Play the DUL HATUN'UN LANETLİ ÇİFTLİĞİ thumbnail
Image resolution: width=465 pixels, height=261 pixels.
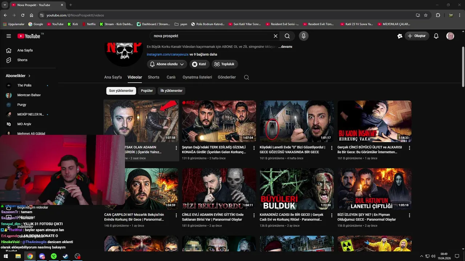click(375, 189)
